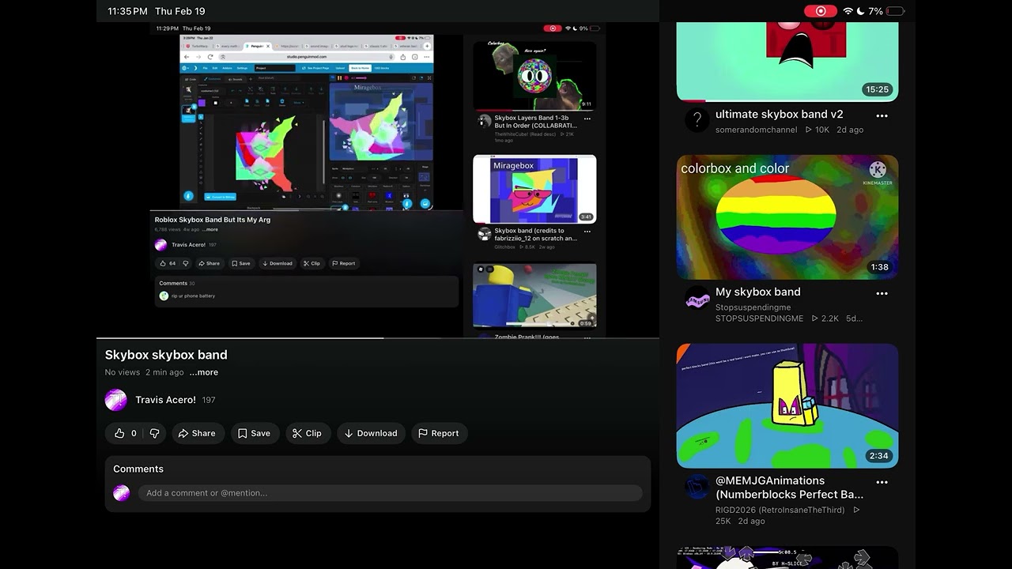Play the colorbox and color thumbnail

[x=787, y=217]
